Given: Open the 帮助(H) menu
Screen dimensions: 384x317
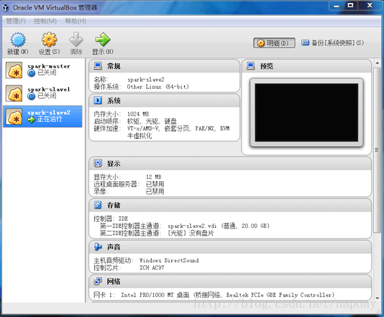Looking at the screenshot, I should (x=75, y=21).
